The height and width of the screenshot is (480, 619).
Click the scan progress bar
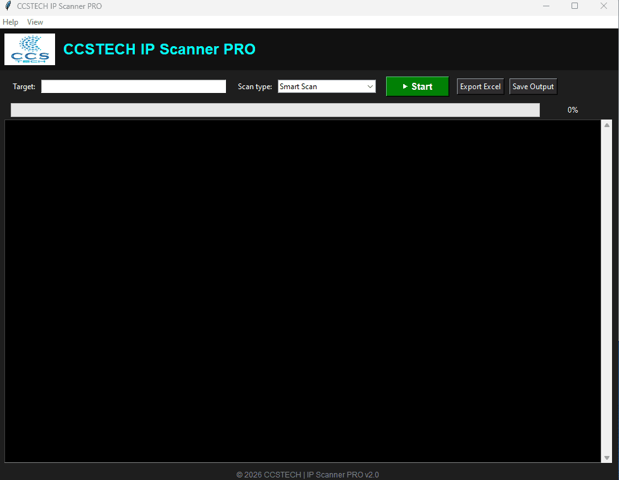pyautogui.click(x=275, y=110)
